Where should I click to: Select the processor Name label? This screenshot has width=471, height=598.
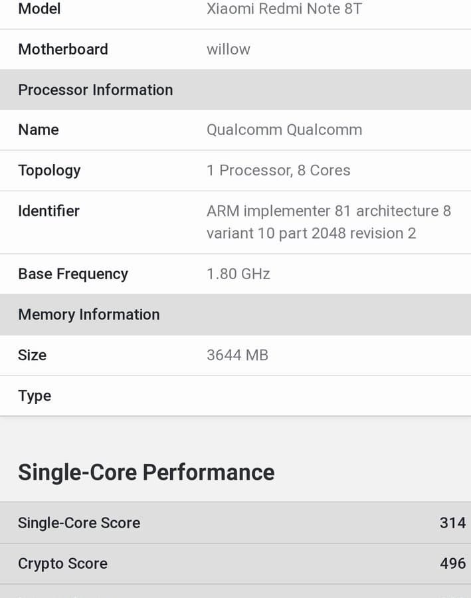pos(39,130)
